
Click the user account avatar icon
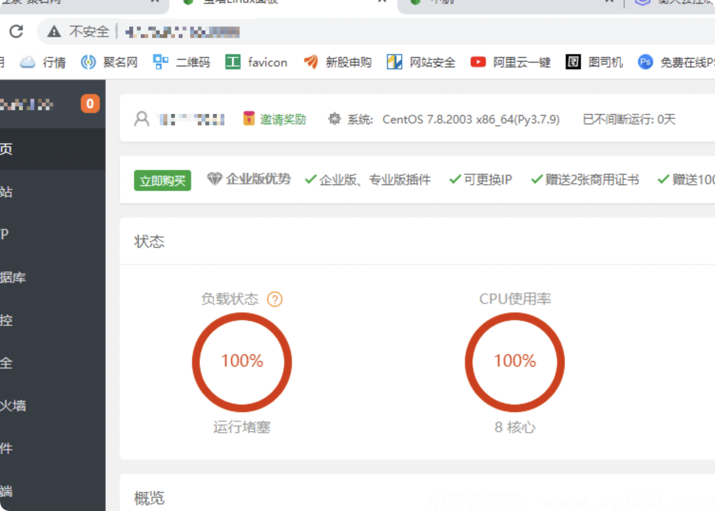[x=142, y=119]
